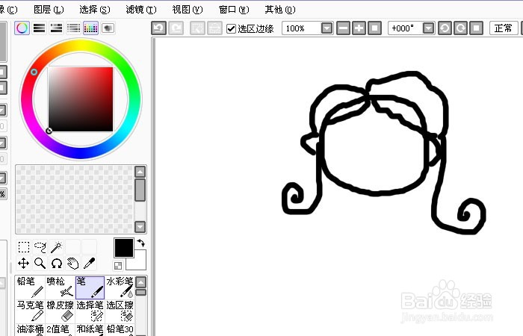Toggle the HSV slider panel icon

pyautogui.click(x=56, y=28)
